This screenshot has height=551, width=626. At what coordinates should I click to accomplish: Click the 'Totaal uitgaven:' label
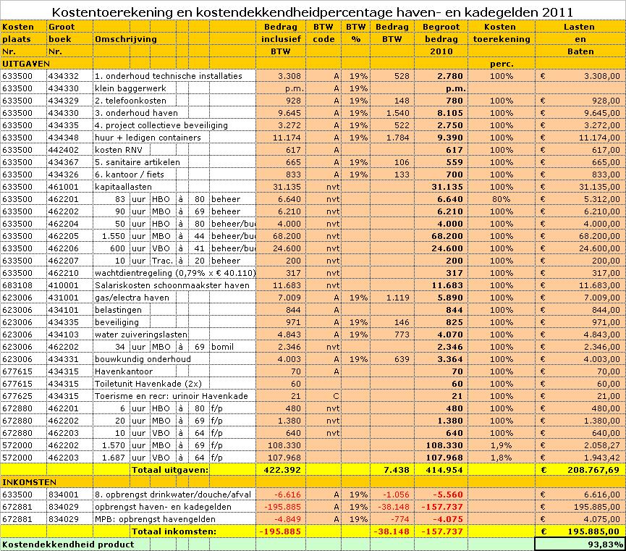click(170, 470)
